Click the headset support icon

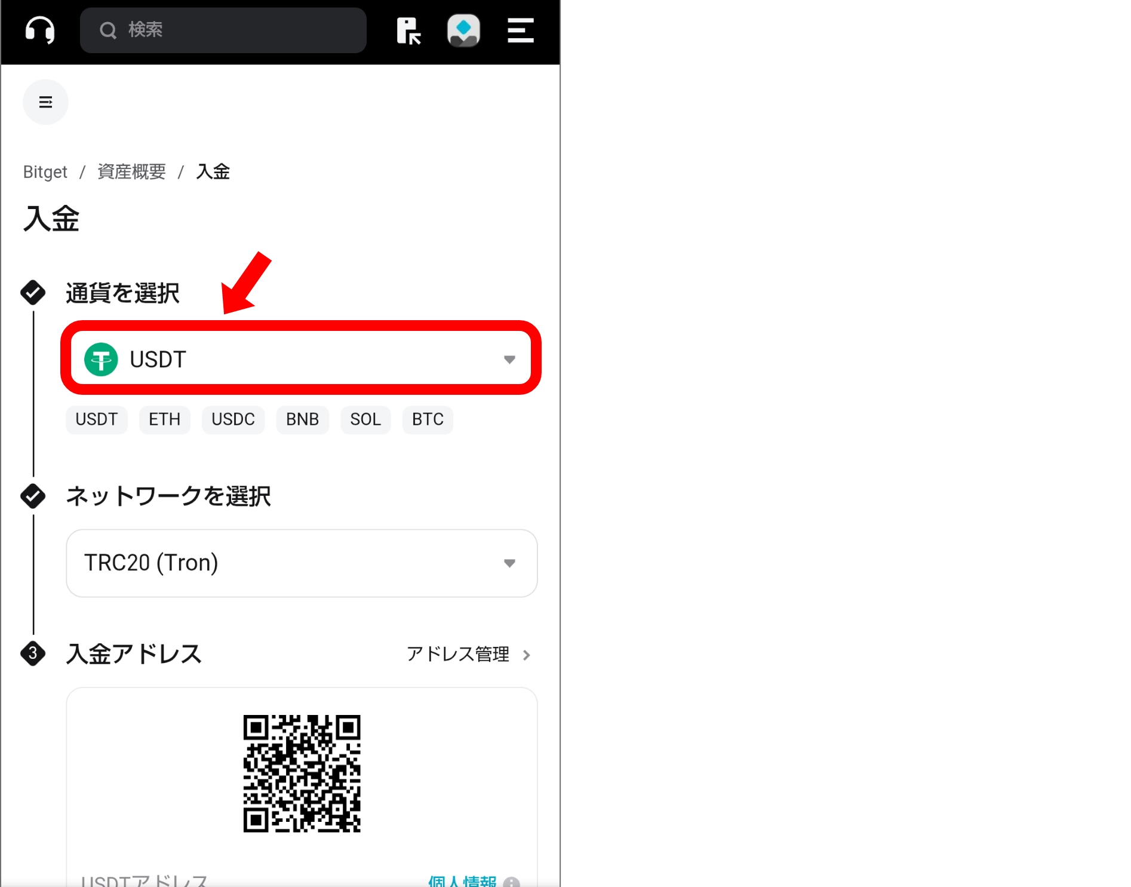(39, 30)
